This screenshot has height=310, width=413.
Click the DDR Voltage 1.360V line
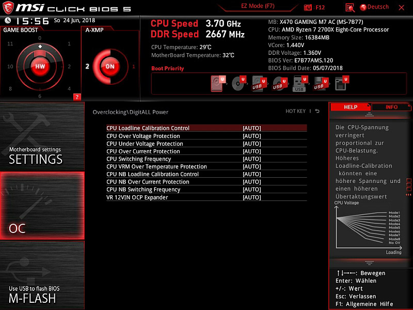click(x=294, y=53)
